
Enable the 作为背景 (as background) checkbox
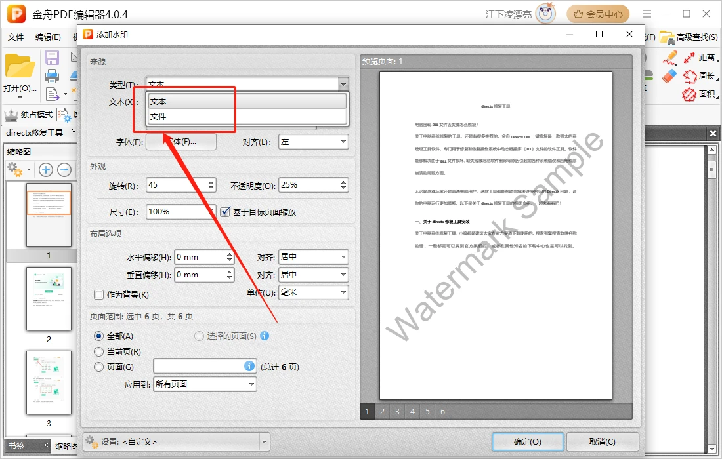pos(99,295)
